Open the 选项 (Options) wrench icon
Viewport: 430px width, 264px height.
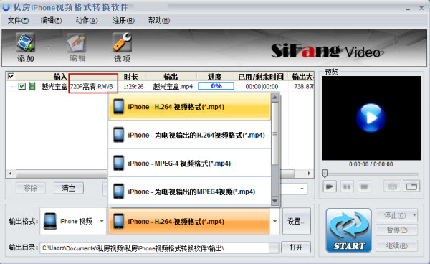coord(122,42)
